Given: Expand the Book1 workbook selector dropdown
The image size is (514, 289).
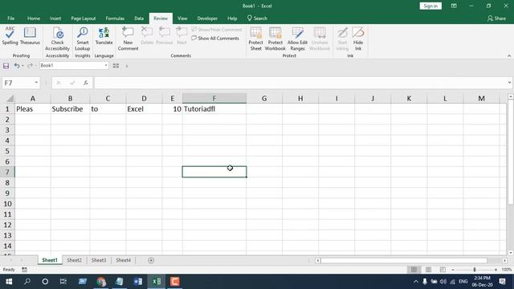Looking at the screenshot, I should click(x=106, y=66).
